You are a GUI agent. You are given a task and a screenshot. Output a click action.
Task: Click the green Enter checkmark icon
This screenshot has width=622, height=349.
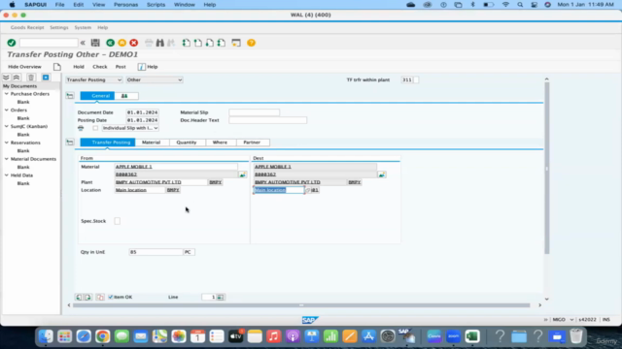(12, 43)
